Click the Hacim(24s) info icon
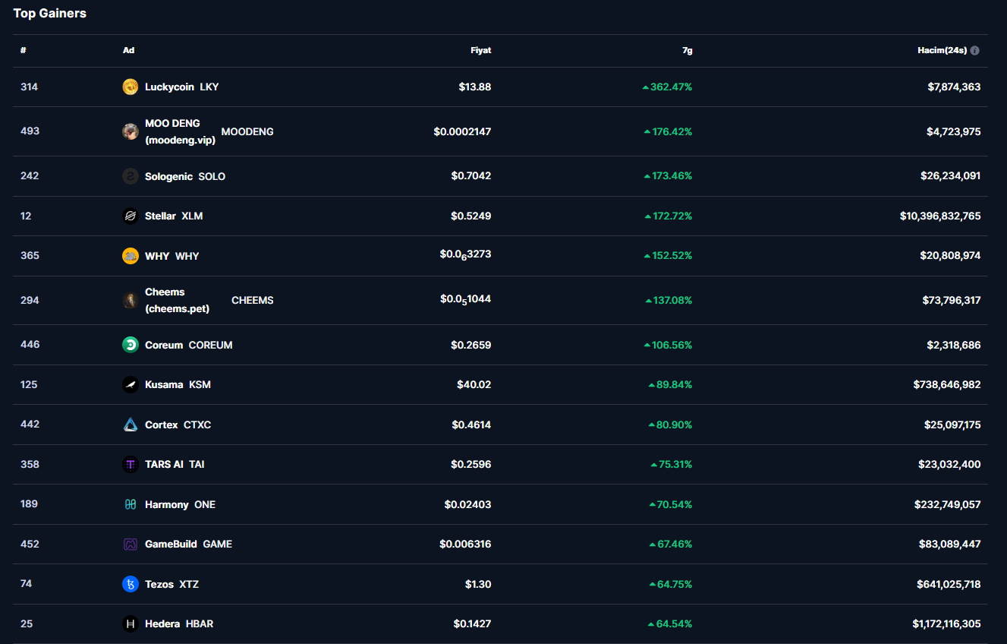The image size is (1007, 644). click(x=975, y=51)
